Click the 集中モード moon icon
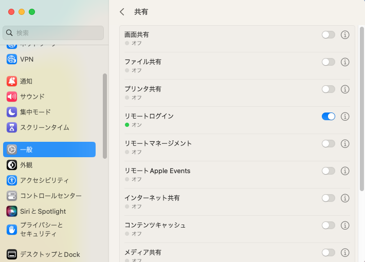The width and height of the screenshot is (365, 262). [x=12, y=112]
